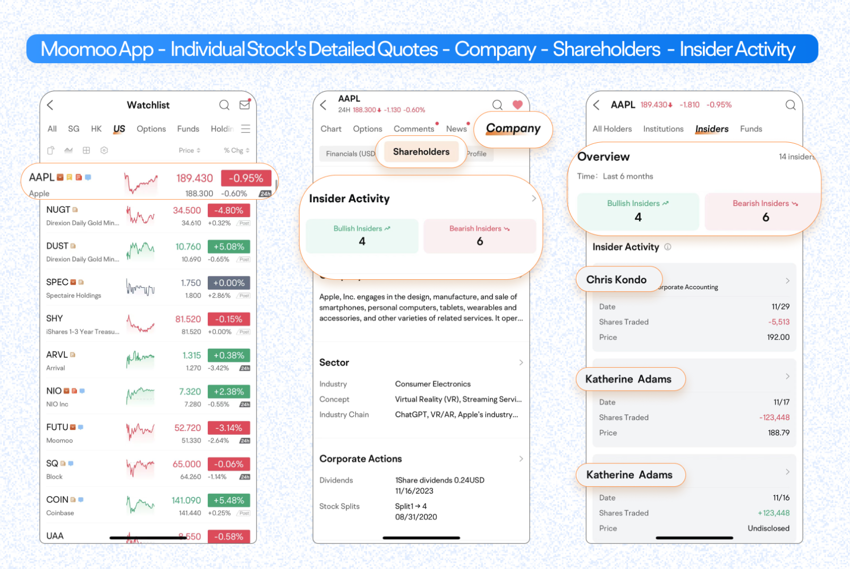The height and width of the screenshot is (569, 850).
Task: Select the HK market tab
Action: pos(96,129)
